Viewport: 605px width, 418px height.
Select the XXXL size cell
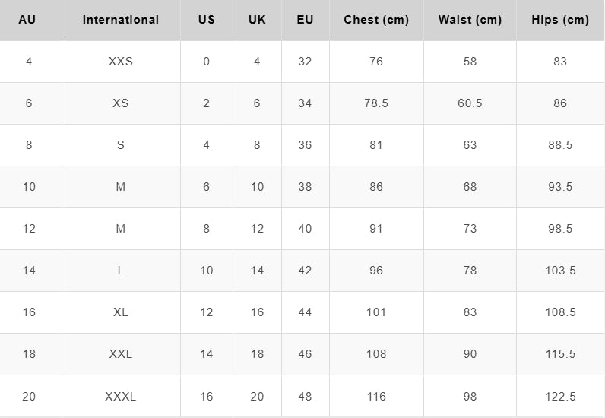(121, 397)
